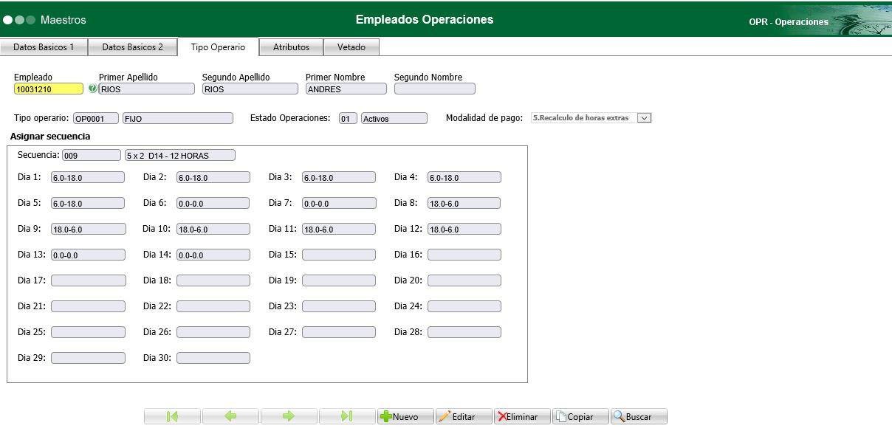Click the empty Dia 22 field

(213, 306)
